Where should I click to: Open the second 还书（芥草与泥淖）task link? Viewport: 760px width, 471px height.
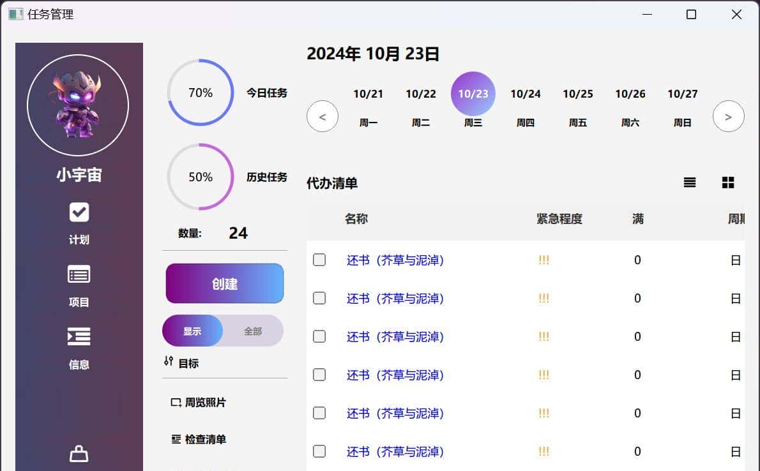(395, 298)
